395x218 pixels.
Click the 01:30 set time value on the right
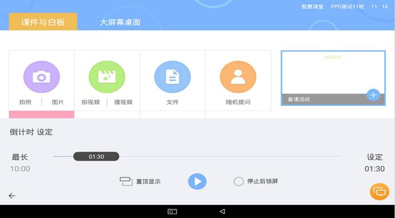[x=374, y=169]
